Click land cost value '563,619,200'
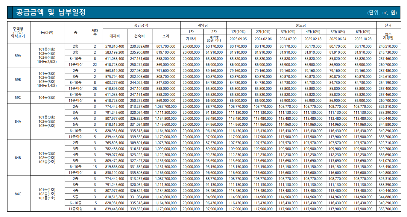Image resolution: width=407 pixels, height=217 pixels. pos(115,71)
